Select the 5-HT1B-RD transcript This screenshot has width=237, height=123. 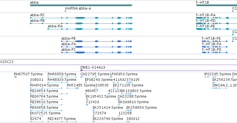tap(216, 23)
